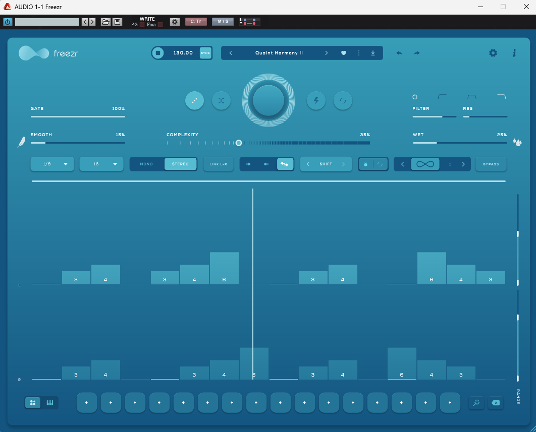Screen dimensions: 536x432
Task: Open the 16 steps dropdown
Action: 101,164
